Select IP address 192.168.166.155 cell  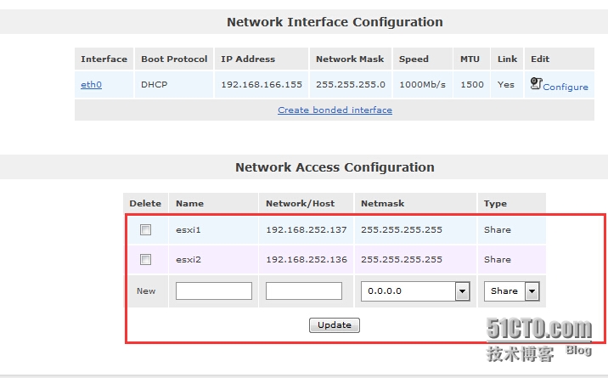[262, 84]
